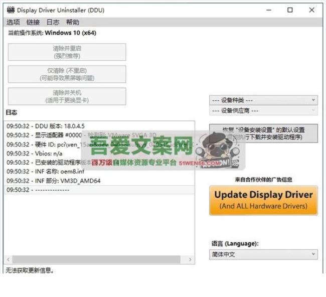The width and height of the screenshot is (326, 297).
Task: Maximize the DDU window
Action: click(x=290, y=10)
